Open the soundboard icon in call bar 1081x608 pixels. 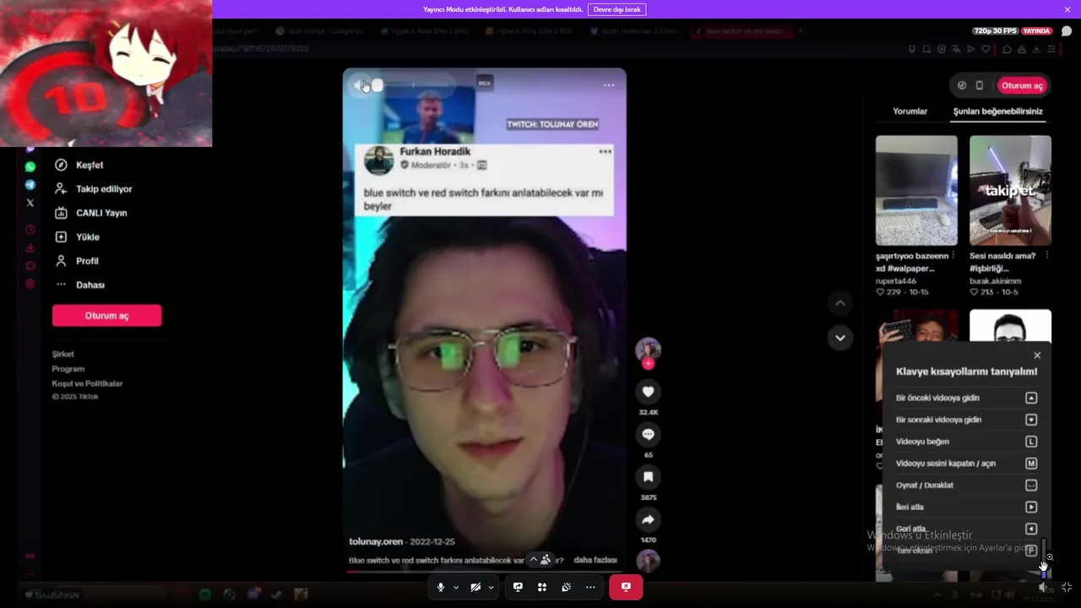[x=566, y=587]
